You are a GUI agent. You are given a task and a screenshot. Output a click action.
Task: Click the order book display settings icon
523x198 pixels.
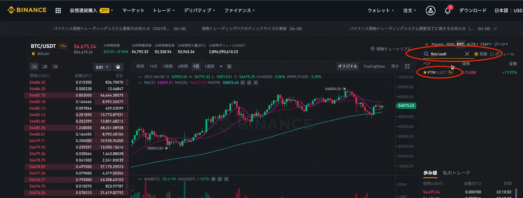118,67
